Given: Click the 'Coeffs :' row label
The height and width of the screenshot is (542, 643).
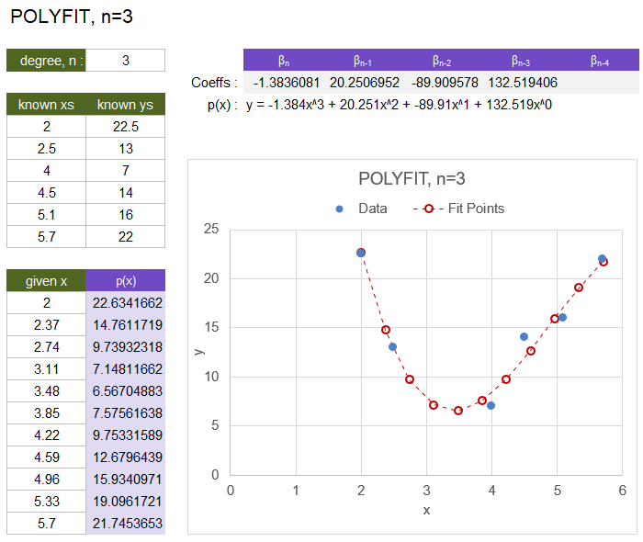Looking at the screenshot, I should point(214,83).
